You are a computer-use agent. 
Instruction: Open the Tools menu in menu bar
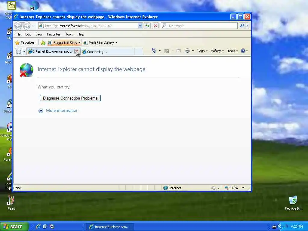69,34
